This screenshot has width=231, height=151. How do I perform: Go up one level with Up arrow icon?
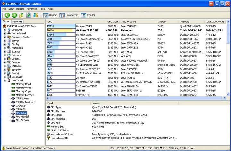(21, 15)
